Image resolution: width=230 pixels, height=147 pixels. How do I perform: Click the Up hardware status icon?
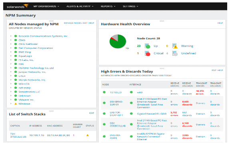[148, 46]
